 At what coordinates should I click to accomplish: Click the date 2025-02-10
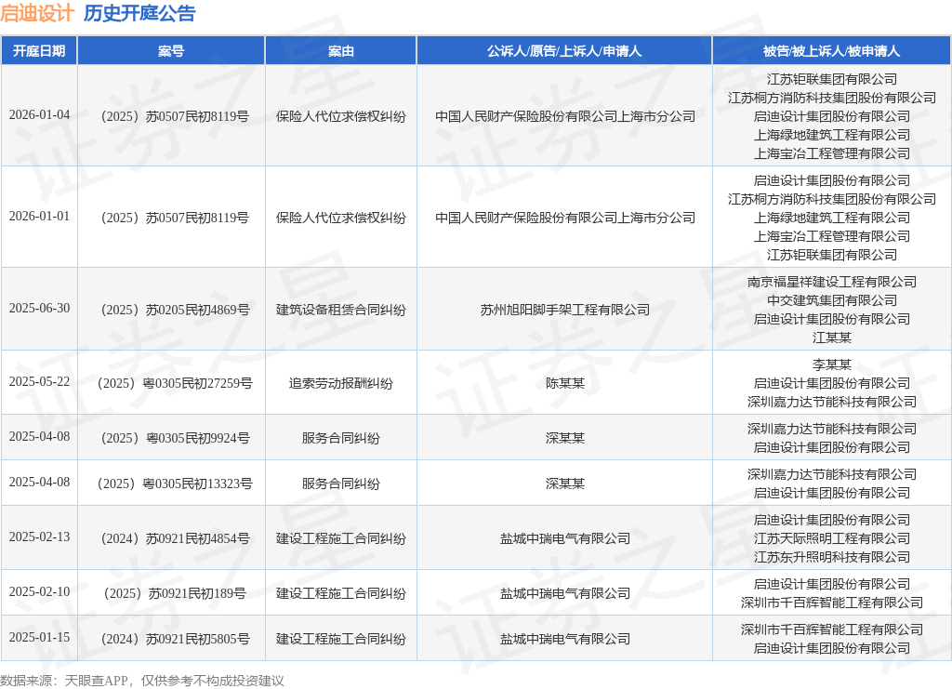(x=39, y=592)
